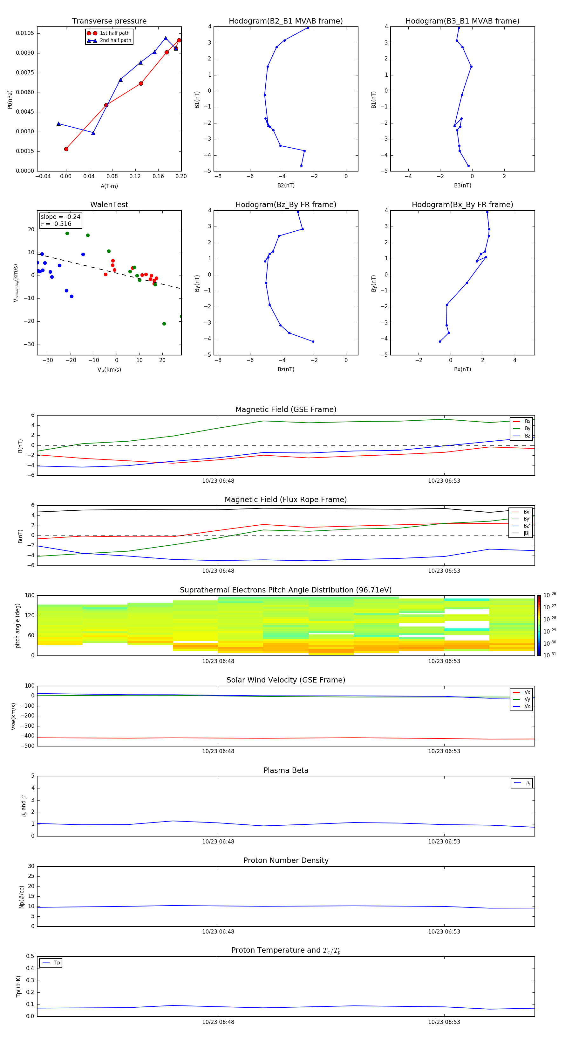Image resolution: width=572 pixels, height=1050 pixels.
Task: Click 'Proton Number Density' title
Action: tap(286, 860)
